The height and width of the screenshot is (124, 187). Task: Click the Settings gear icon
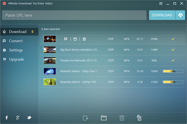(5, 50)
